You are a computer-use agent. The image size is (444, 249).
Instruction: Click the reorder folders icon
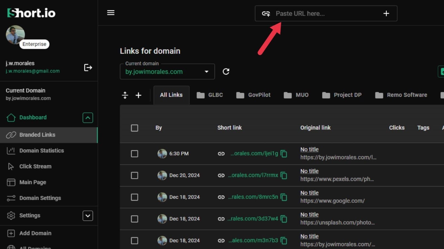(125, 95)
